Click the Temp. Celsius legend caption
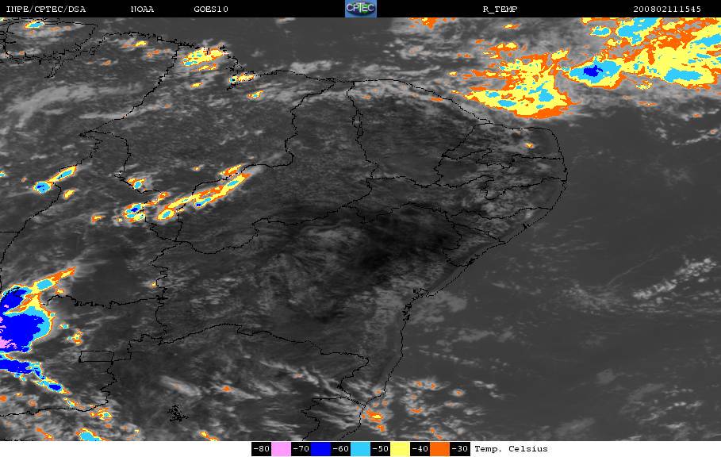 [511, 449]
